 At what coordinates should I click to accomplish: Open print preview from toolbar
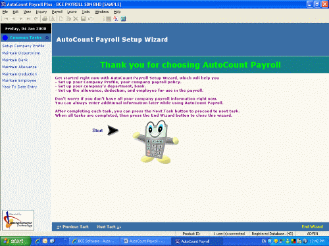pyautogui.click(x=52, y=19)
